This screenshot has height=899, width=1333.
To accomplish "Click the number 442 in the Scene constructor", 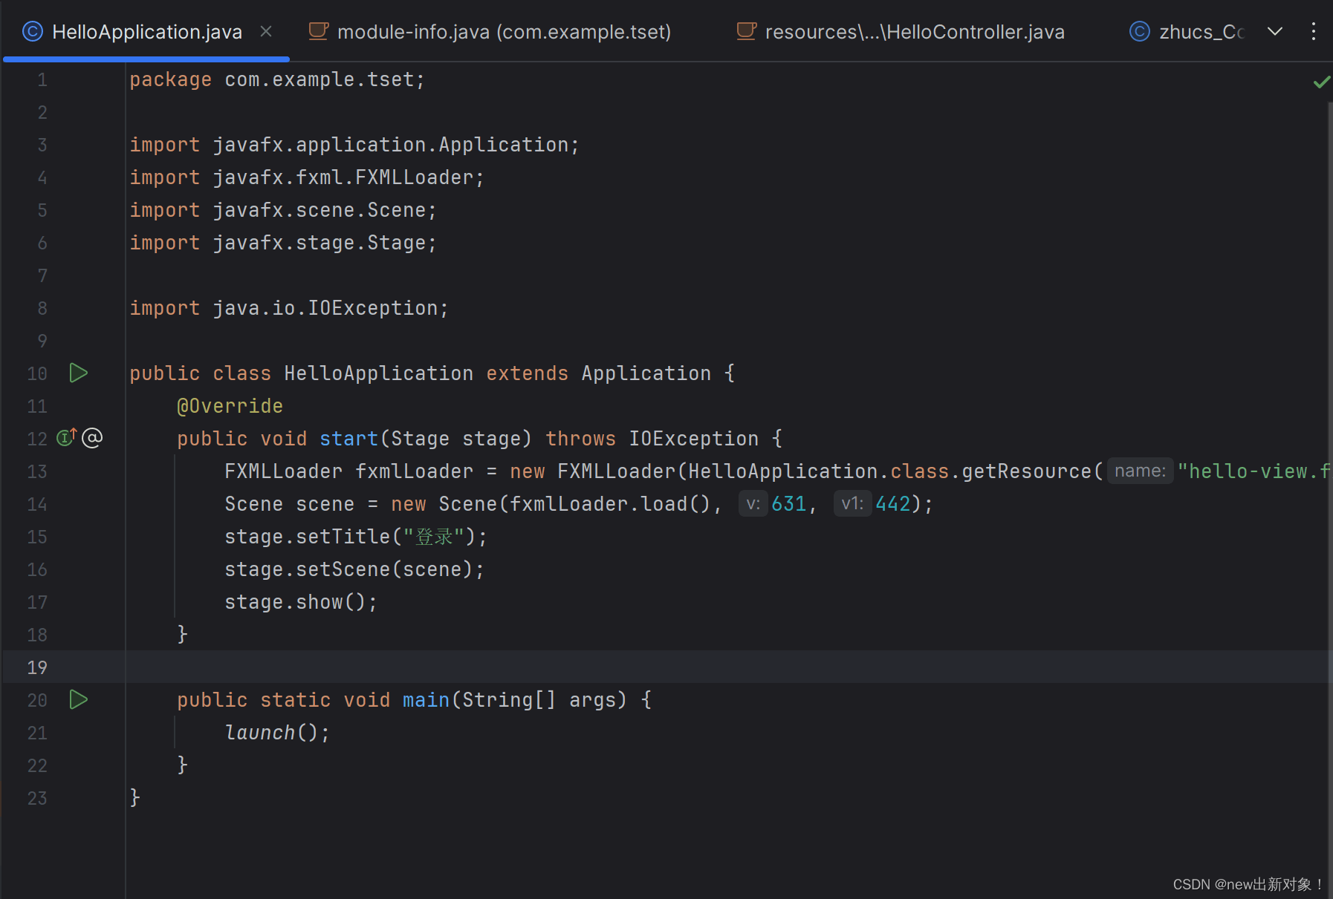I will pyautogui.click(x=893, y=503).
